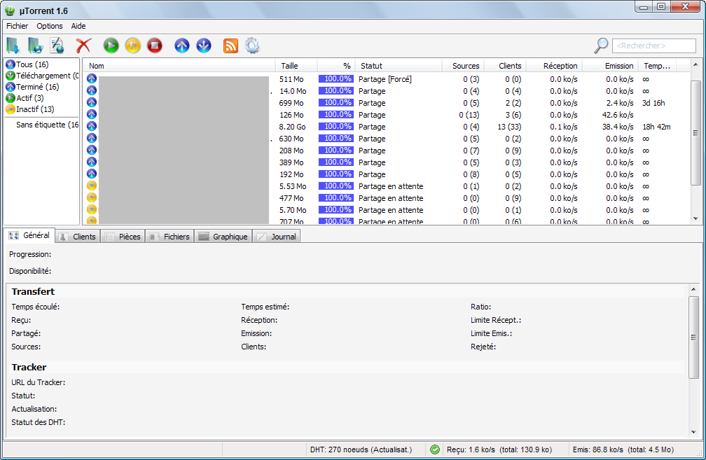Open the Options menu
The width and height of the screenshot is (706, 460).
coord(50,26)
